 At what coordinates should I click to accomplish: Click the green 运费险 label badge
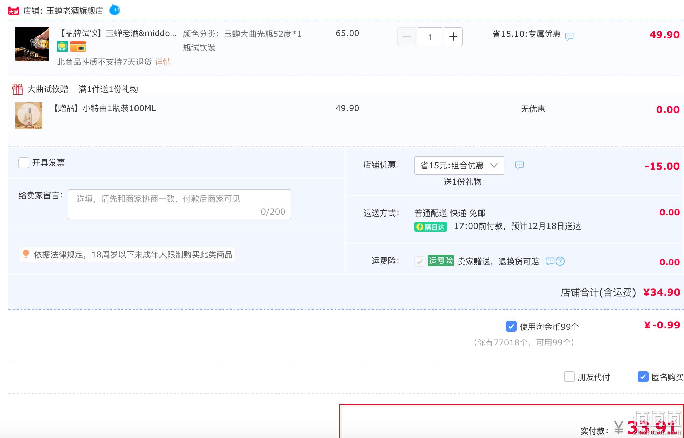coord(441,261)
